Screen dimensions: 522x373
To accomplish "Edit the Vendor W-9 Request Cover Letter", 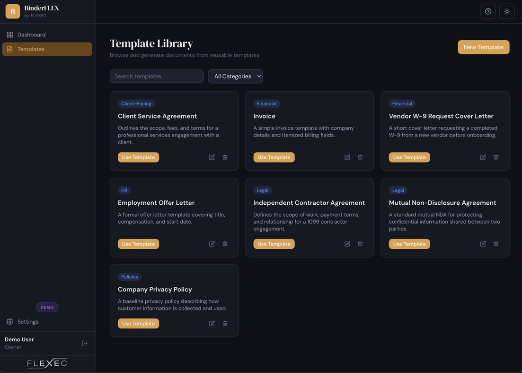I will (483, 157).
